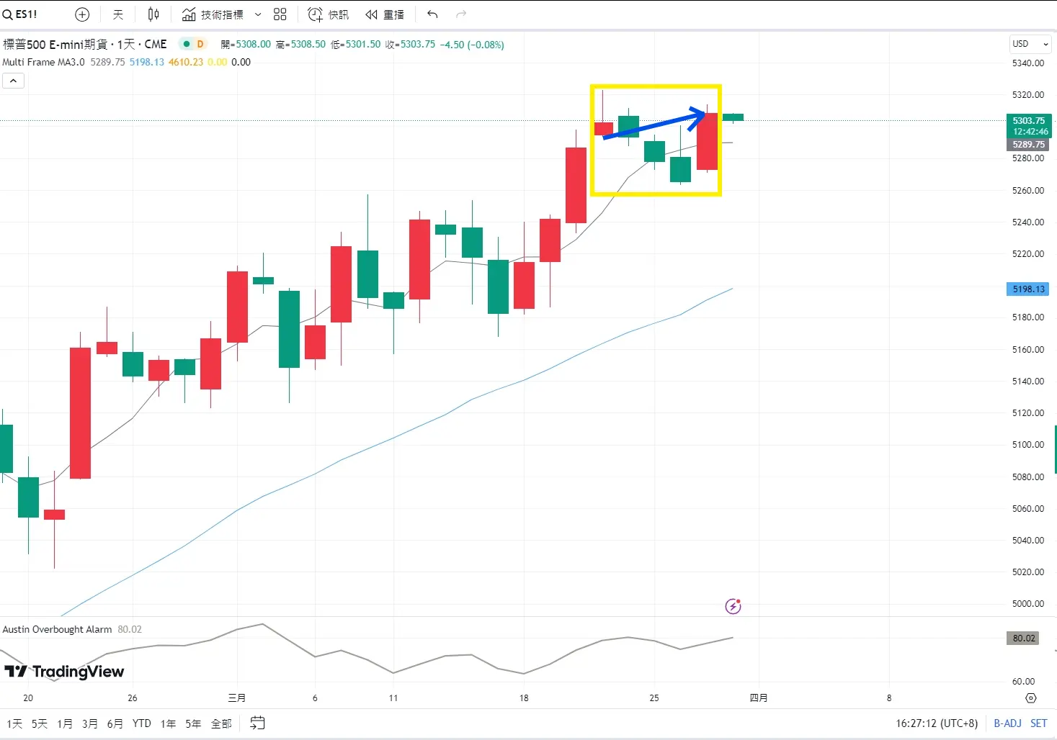Click the 5000.00 price axis label
The width and height of the screenshot is (1057, 740).
click(1028, 604)
